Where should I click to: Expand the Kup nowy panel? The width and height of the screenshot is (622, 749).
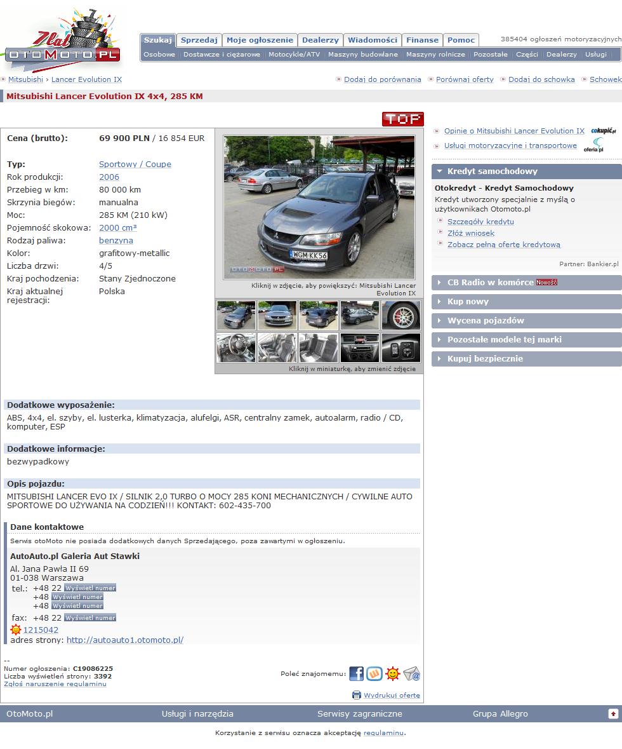click(x=527, y=301)
